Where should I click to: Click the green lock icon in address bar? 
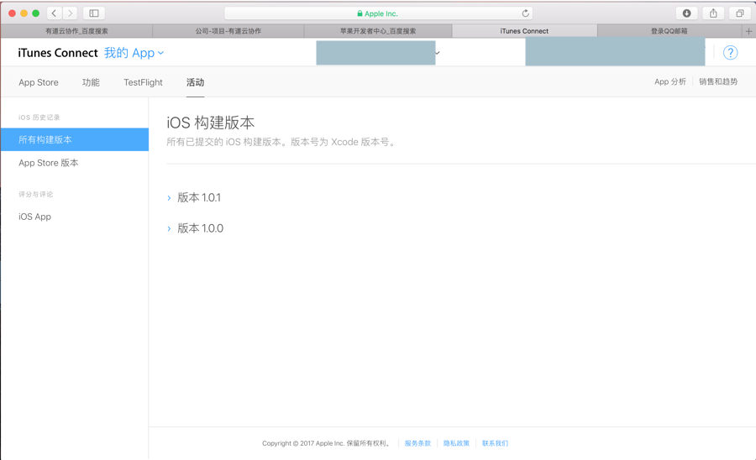click(x=360, y=13)
